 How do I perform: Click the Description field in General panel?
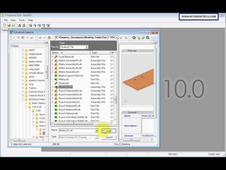148,126
